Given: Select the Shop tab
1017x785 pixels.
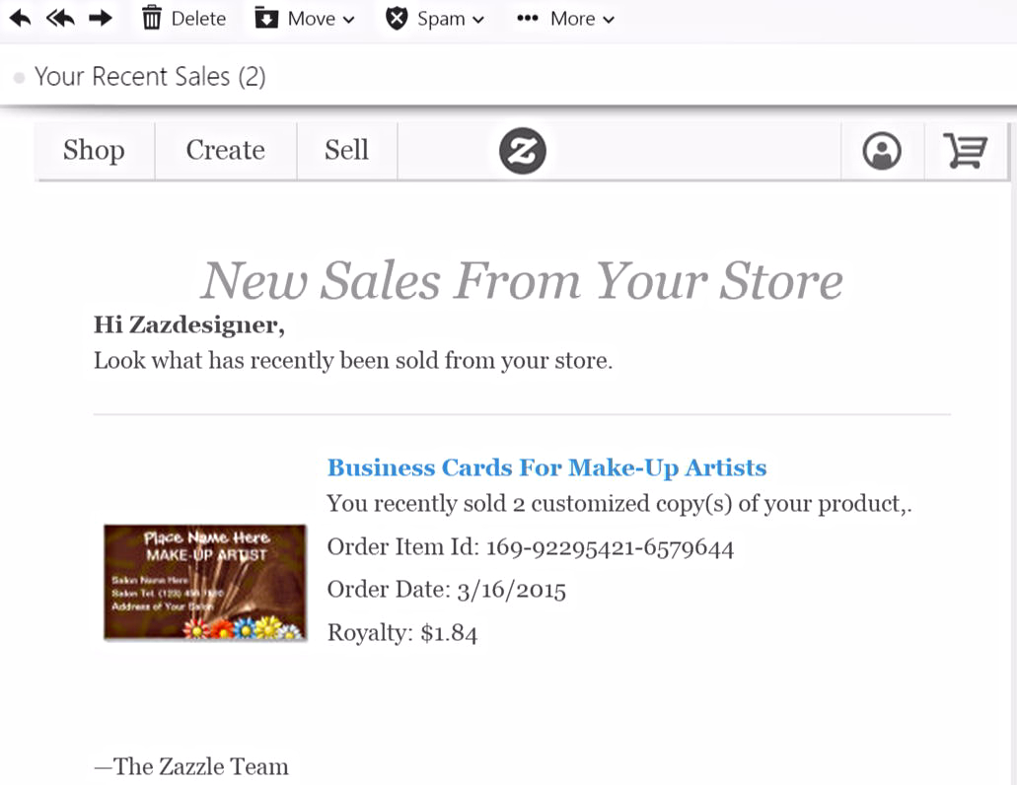Looking at the screenshot, I should click(94, 150).
